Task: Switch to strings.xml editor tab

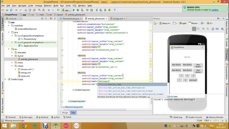Action: pos(118,19)
